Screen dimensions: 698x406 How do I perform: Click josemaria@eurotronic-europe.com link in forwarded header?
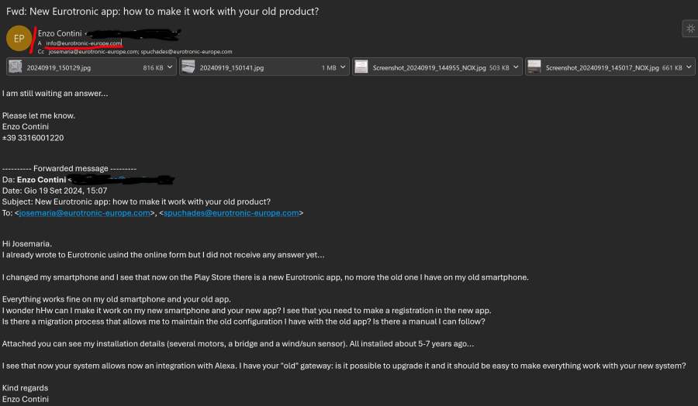(84, 213)
